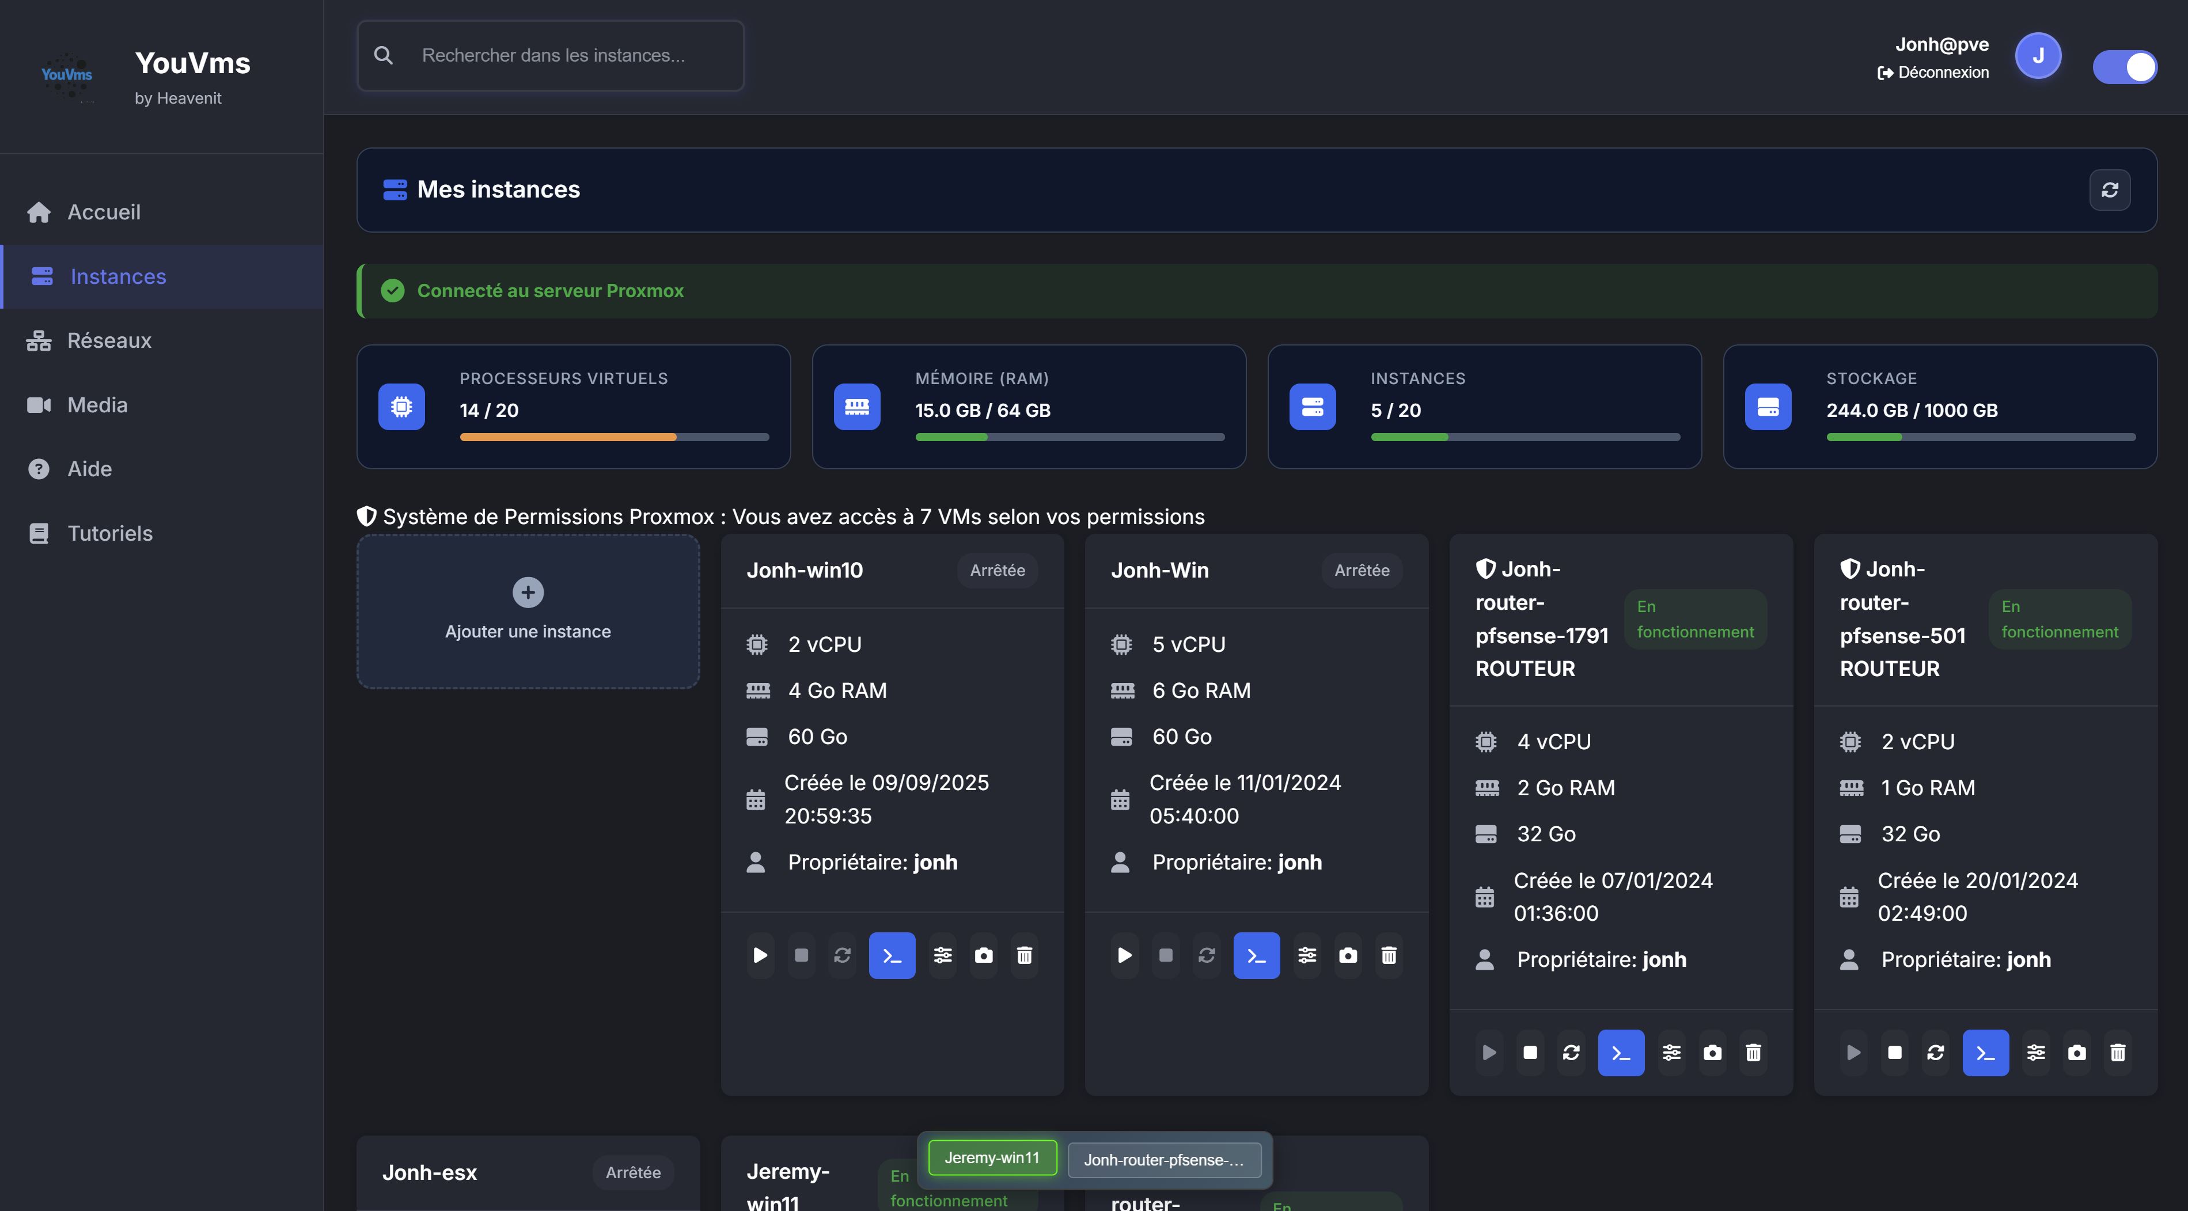This screenshot has height=1211, width=2188.
Task: Click the Processeurs Virtuels usage bar
Action: [x=614, y=437]
